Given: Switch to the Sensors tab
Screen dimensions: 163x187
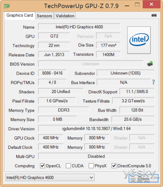Looking at the screenshot, I should (x=44, y=16).
